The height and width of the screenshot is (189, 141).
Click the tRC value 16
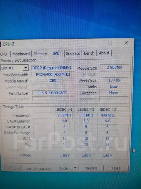[x=65, y=144]
